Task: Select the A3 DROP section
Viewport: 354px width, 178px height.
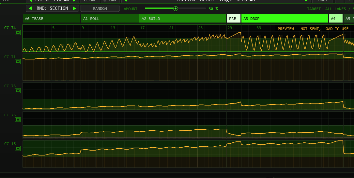Action: [285, 19]
